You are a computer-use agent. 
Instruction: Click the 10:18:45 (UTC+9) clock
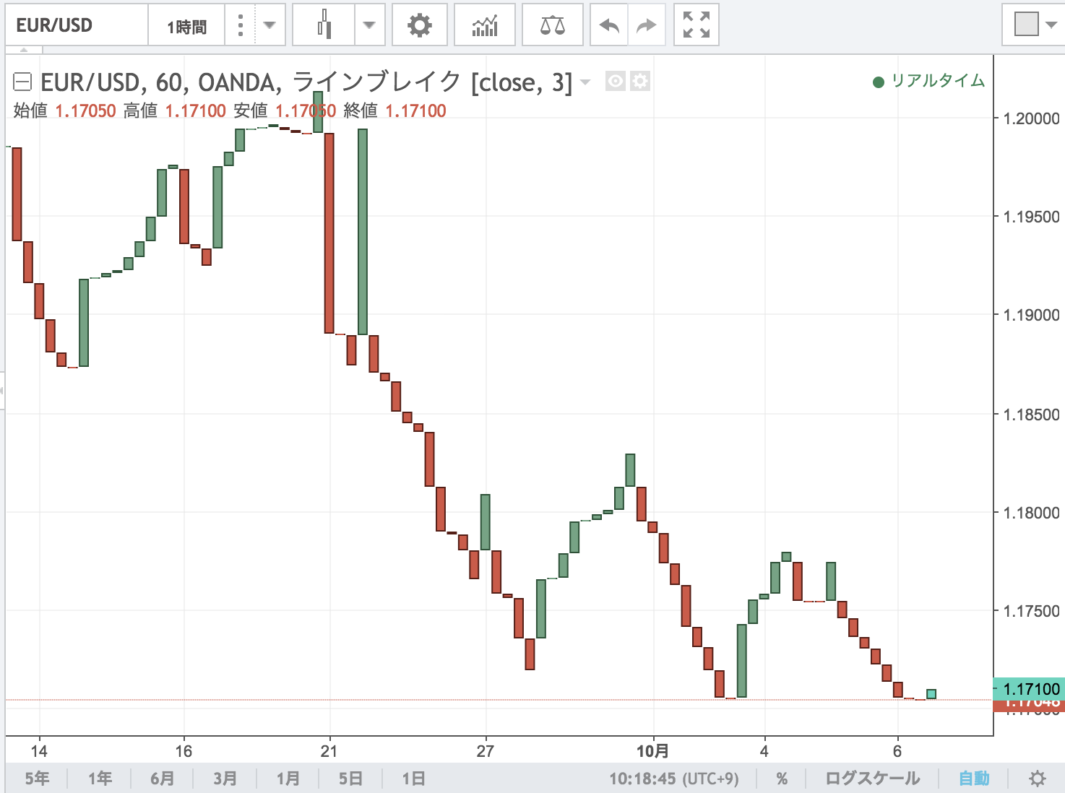tap(674, 779)
